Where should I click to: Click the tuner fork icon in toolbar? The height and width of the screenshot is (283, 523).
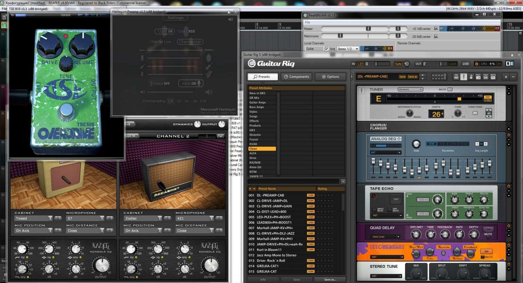click(x=464, y=77)
